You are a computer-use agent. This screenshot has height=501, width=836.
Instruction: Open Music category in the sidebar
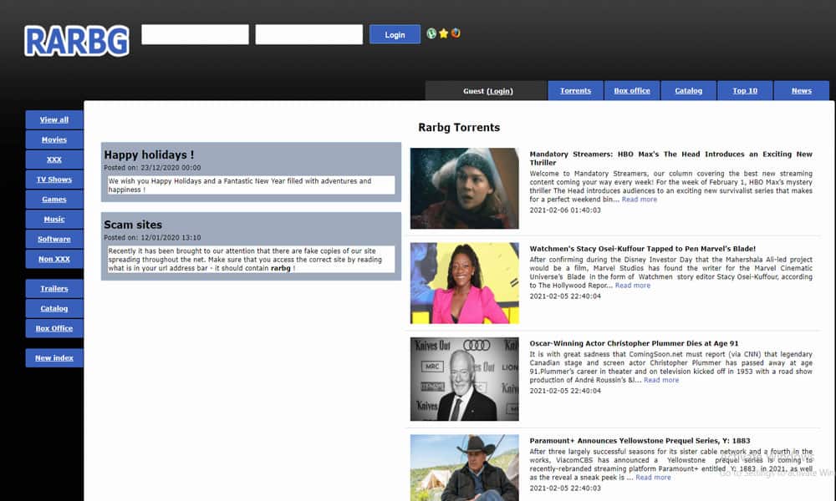click(x=54, y=219)
